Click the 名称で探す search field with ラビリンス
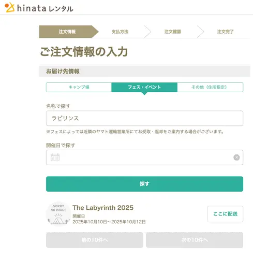The image size is (253, 259). [144, 118]
